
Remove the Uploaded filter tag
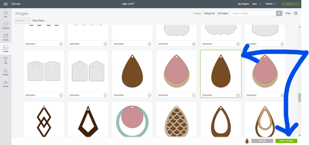[x=28, y=21]
